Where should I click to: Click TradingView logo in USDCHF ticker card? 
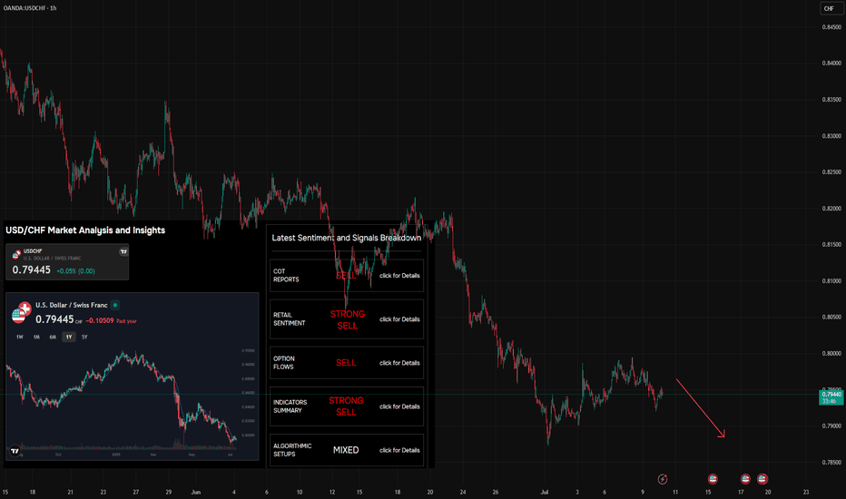123,251
